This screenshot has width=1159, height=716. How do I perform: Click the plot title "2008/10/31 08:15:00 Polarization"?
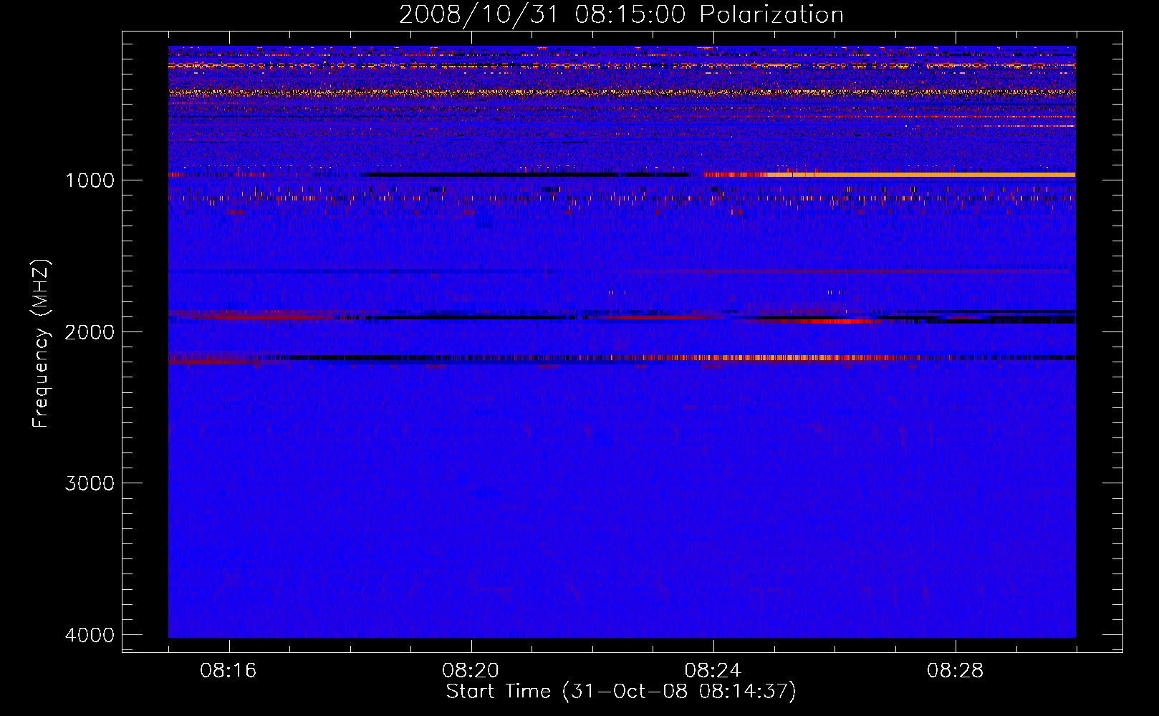621,14
